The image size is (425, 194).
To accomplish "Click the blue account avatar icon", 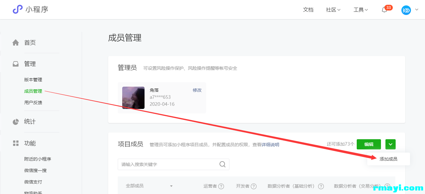I will [x=406, y=10].
